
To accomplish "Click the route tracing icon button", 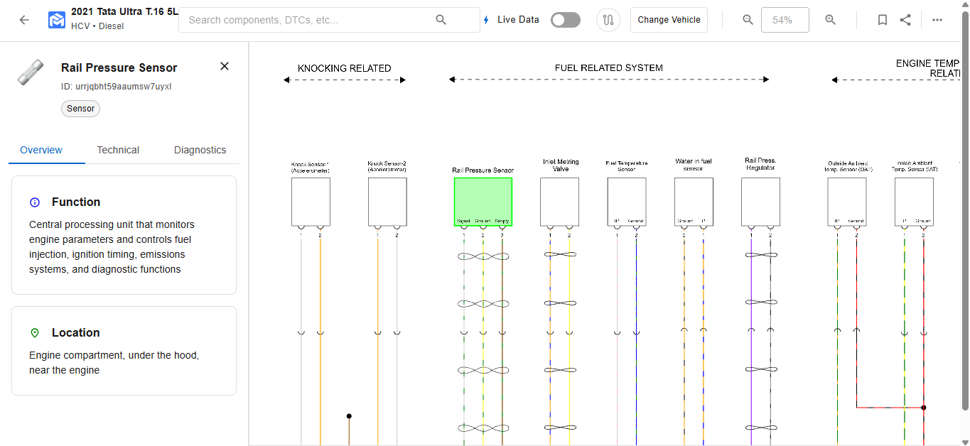I will coord(608,20).
